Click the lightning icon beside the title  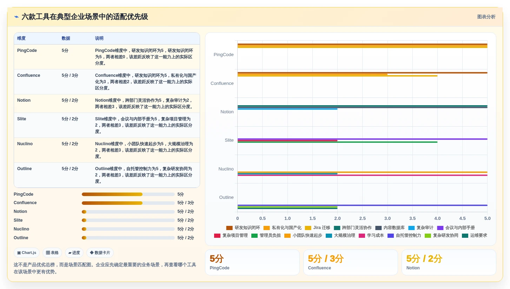pos(16,17)
